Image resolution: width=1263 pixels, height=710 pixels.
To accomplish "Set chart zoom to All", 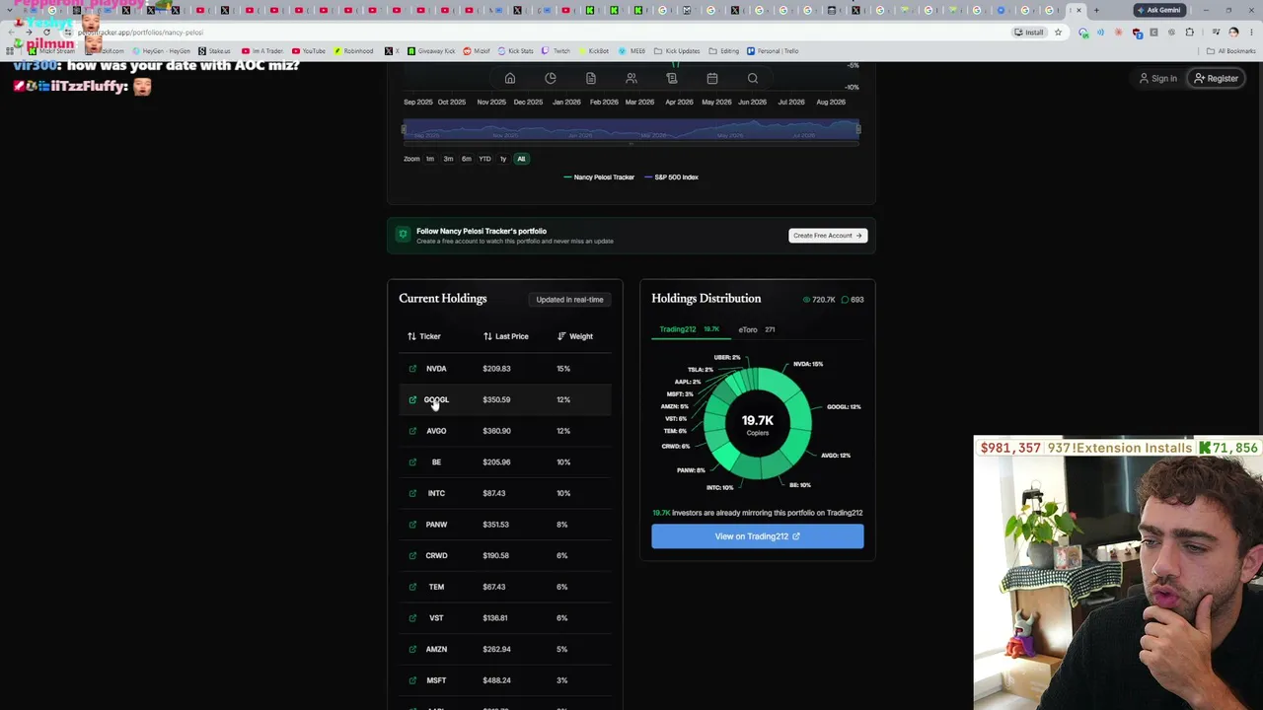I will [x=521, y=159].
